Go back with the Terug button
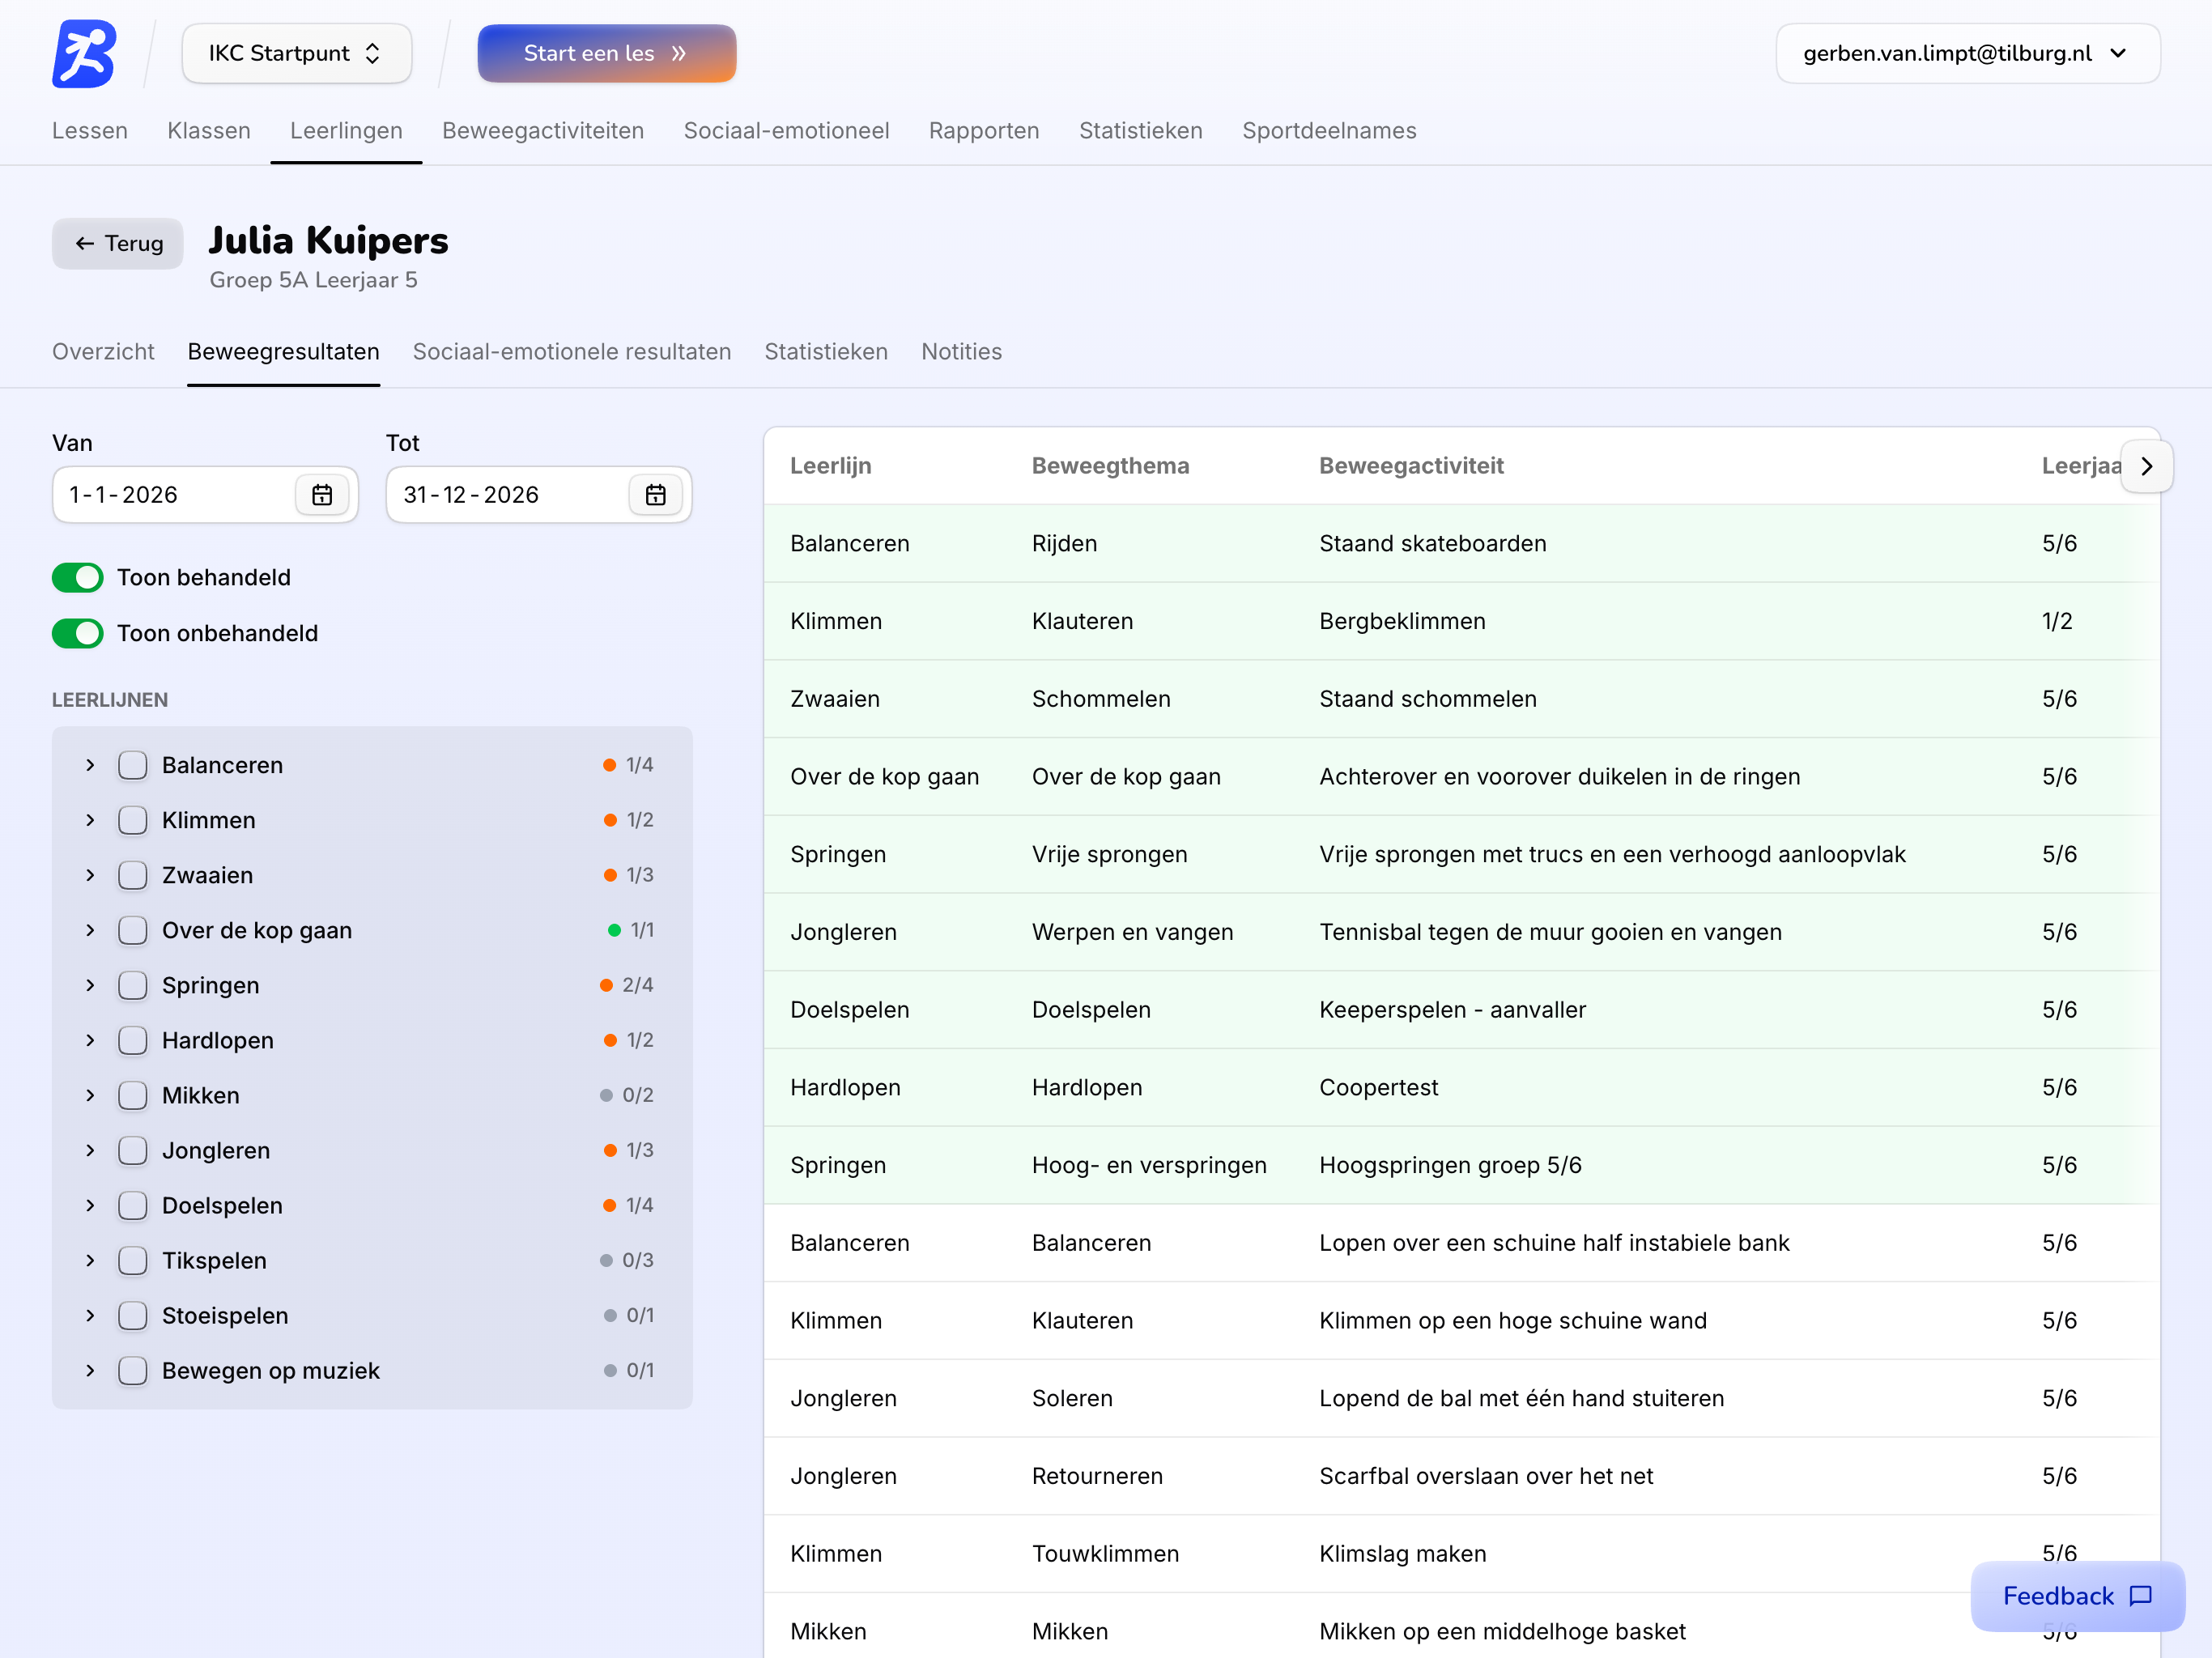2212x1658 pixels. point(118,243)
